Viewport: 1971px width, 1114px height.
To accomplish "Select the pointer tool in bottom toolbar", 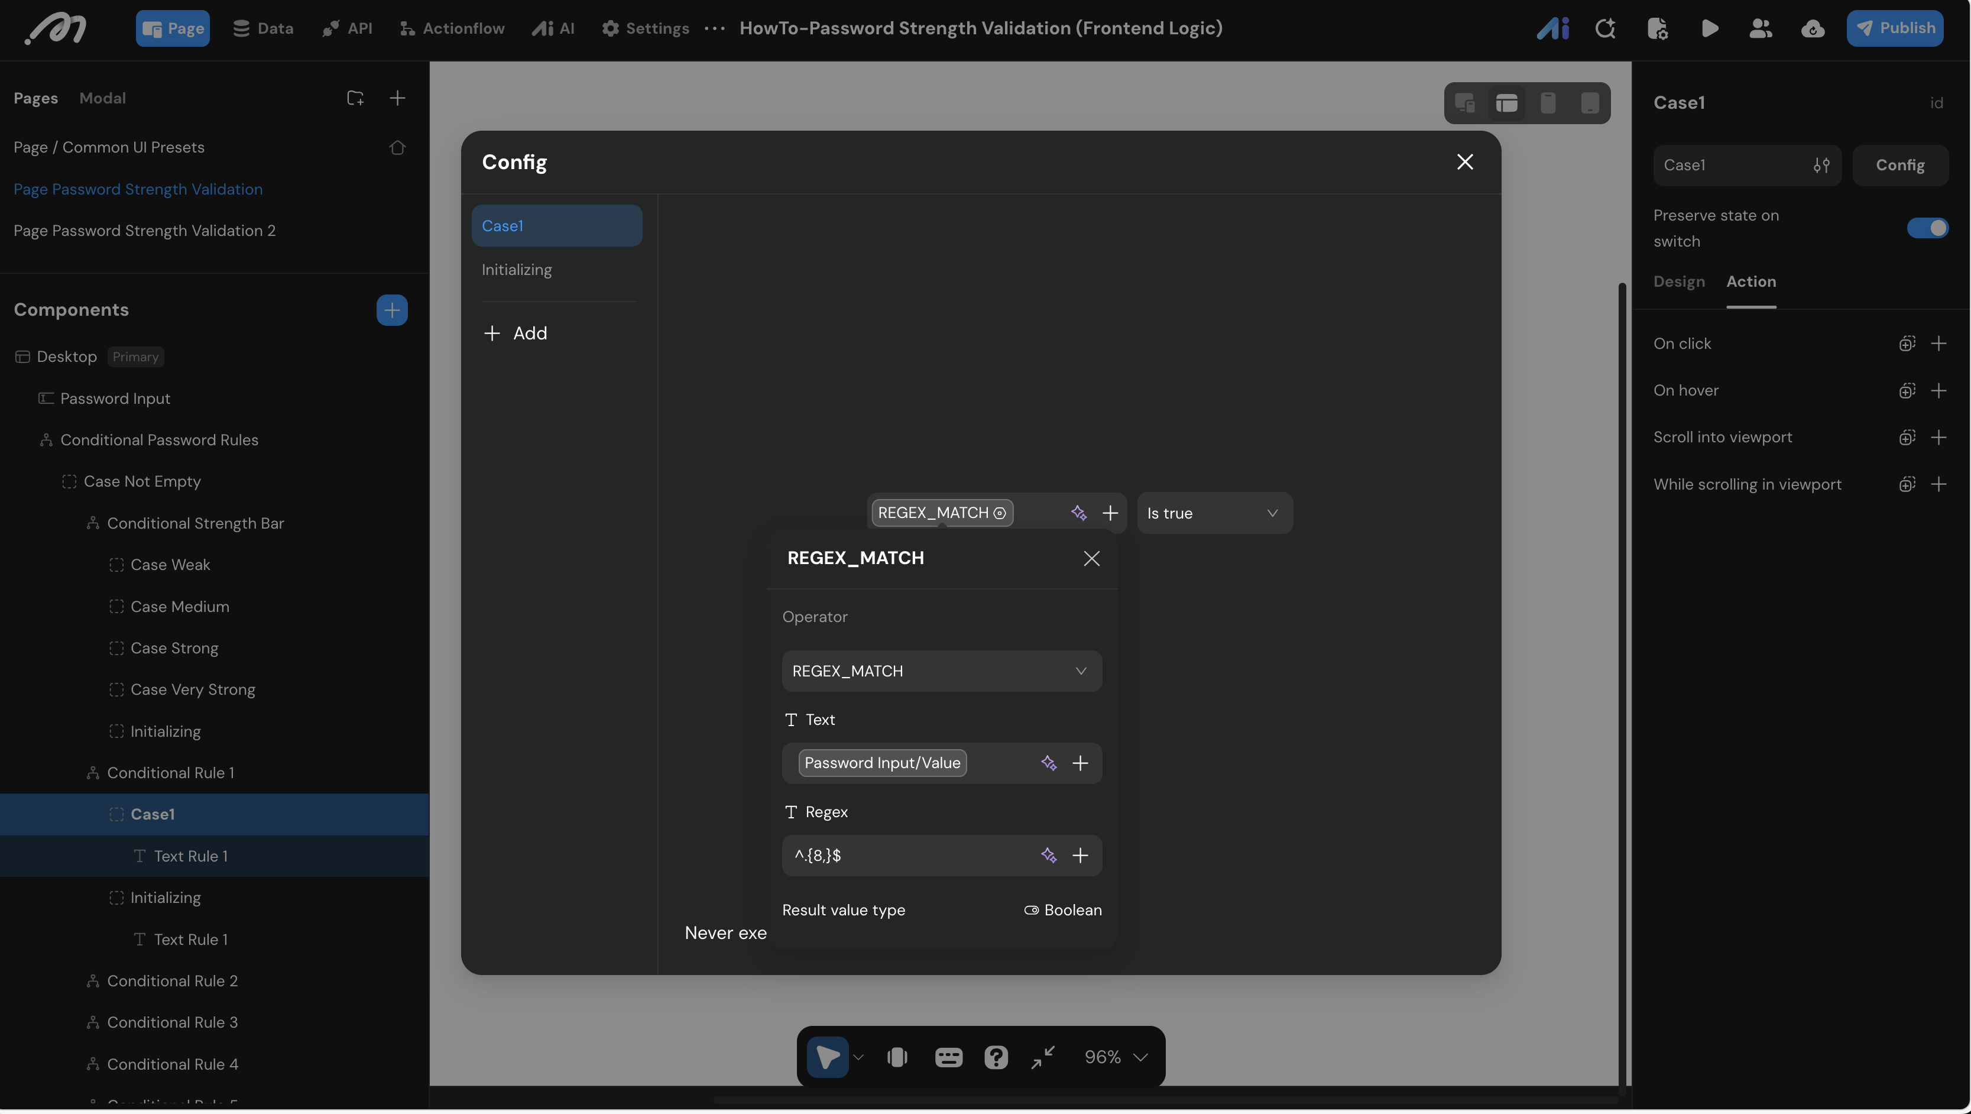I will [827, 1057].
